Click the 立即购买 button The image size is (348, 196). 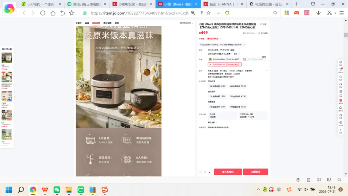tap(255, 172)
